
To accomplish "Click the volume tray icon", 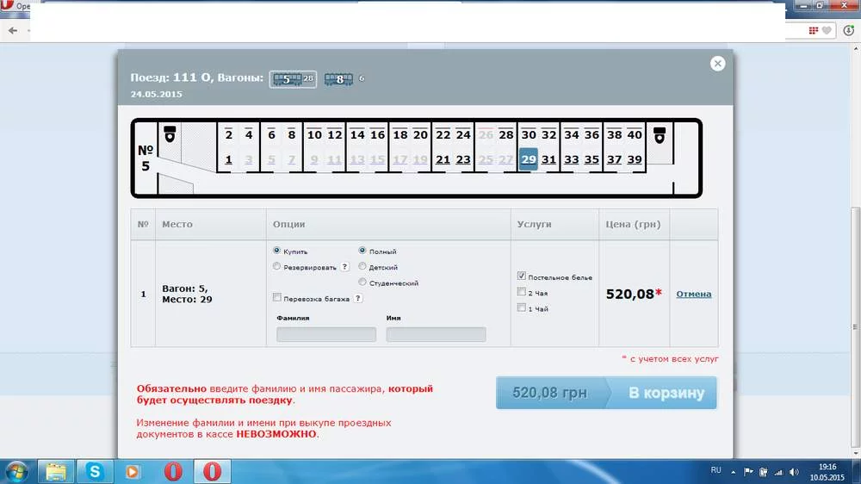I will click(794, 472).
